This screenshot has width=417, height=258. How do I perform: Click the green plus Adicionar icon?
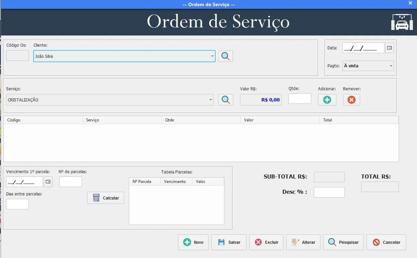pyautogui.click(x=327, y=100)
